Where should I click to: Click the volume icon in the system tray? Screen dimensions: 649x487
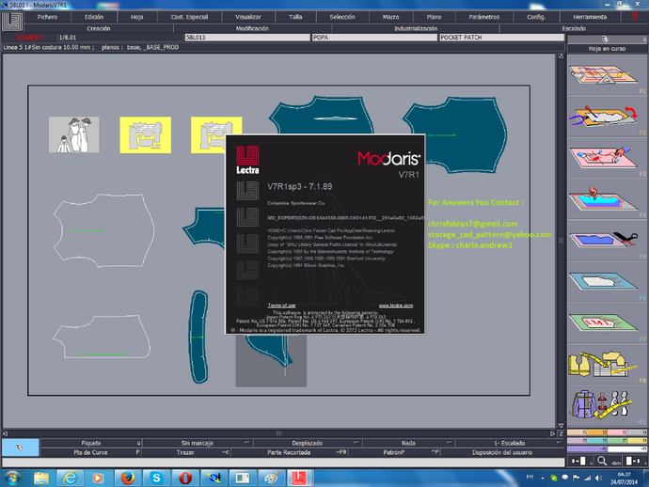(598, 478)
